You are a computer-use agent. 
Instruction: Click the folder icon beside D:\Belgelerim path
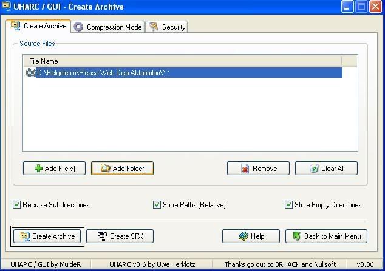point(31,73)
